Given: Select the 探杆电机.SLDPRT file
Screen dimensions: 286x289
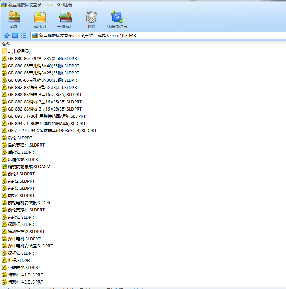Looking at the screenshot, I should pyautogui.click(x=21, y=239).
